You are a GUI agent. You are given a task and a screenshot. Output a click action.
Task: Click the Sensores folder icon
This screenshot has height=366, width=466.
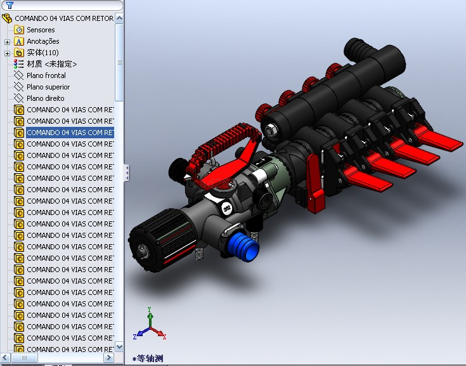[x=19, y=30]
